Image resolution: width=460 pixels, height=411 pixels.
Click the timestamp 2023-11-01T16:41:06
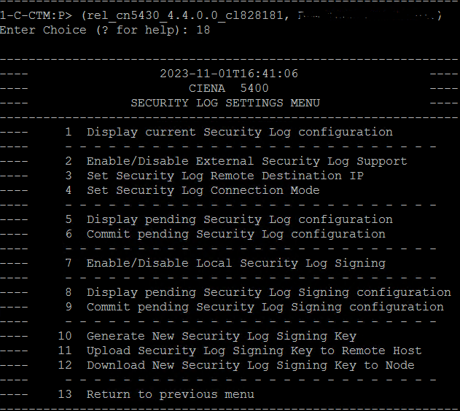coord(229,74)
